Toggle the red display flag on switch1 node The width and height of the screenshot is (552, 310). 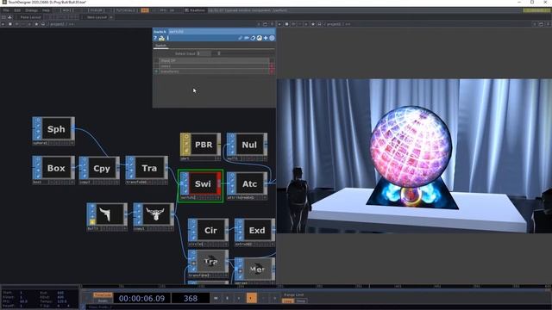click(x=219, y=183)
